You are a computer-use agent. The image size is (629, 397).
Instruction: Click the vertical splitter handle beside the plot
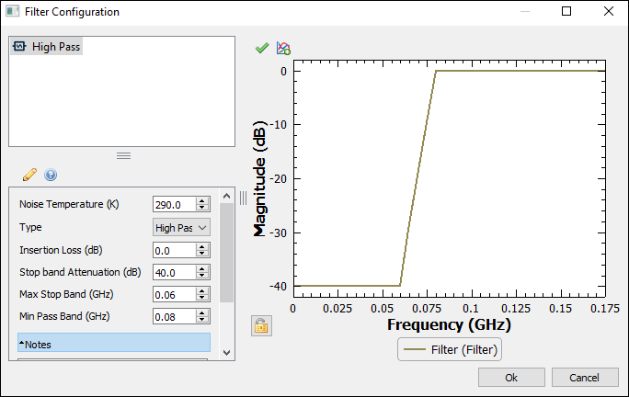[x=243, y=198]
